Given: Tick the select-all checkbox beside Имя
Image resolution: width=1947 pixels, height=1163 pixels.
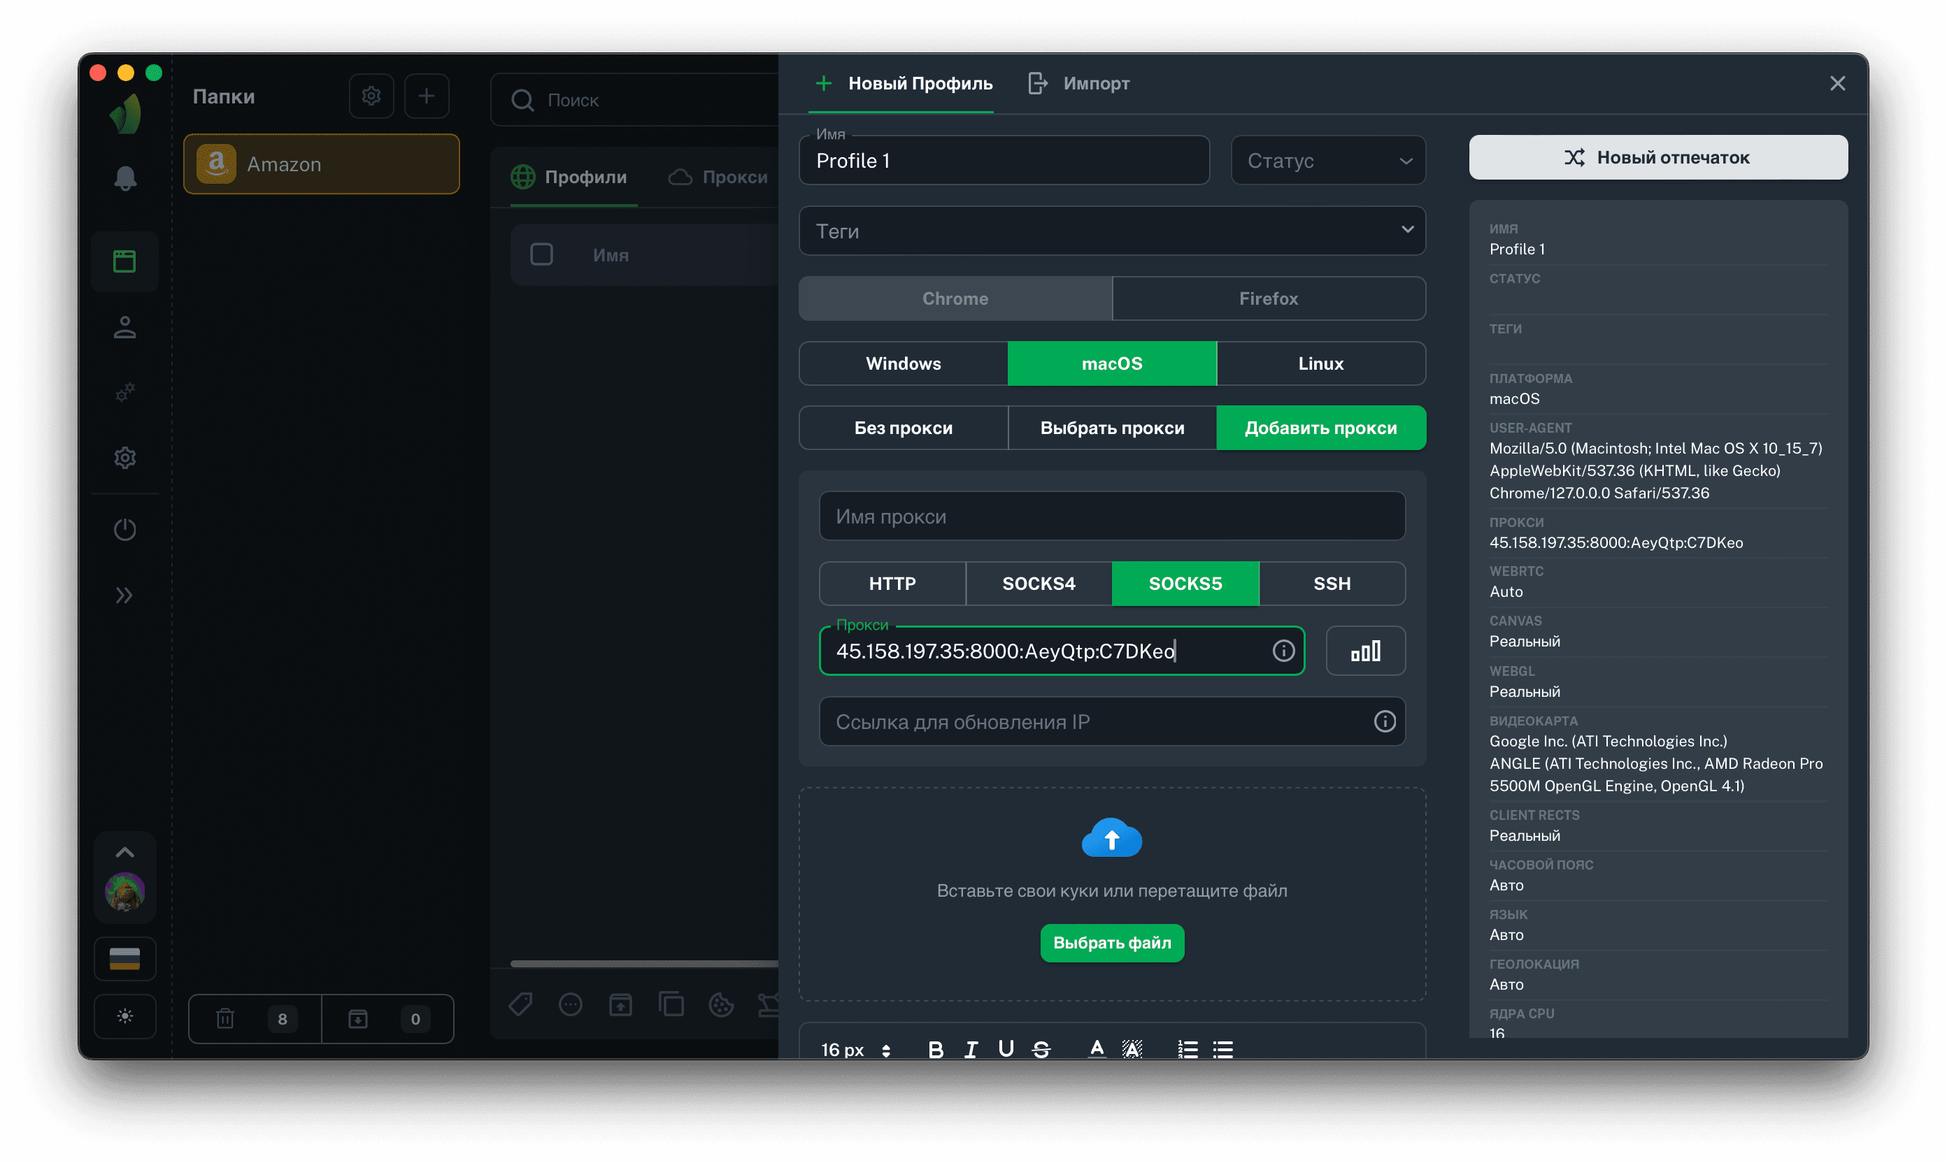Looking at the screenshot, I should (541, 254).
